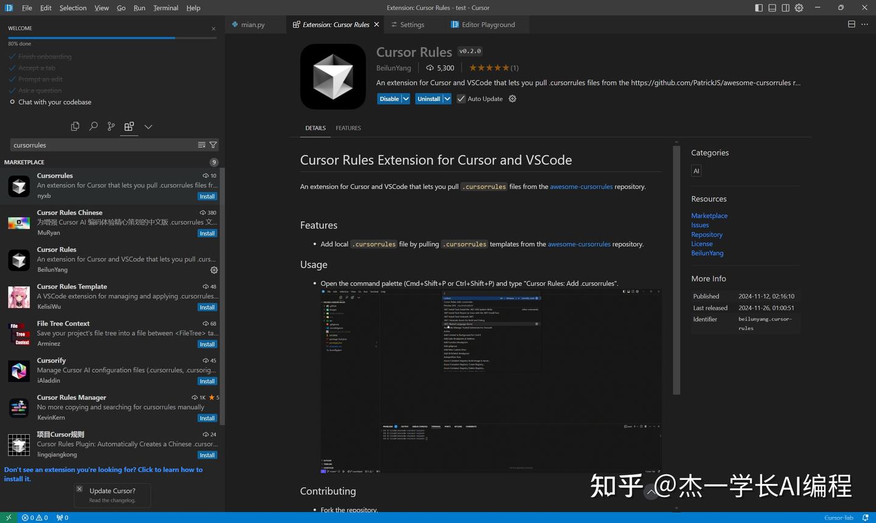
Task: Open the View menu
Action: point(102,8)
